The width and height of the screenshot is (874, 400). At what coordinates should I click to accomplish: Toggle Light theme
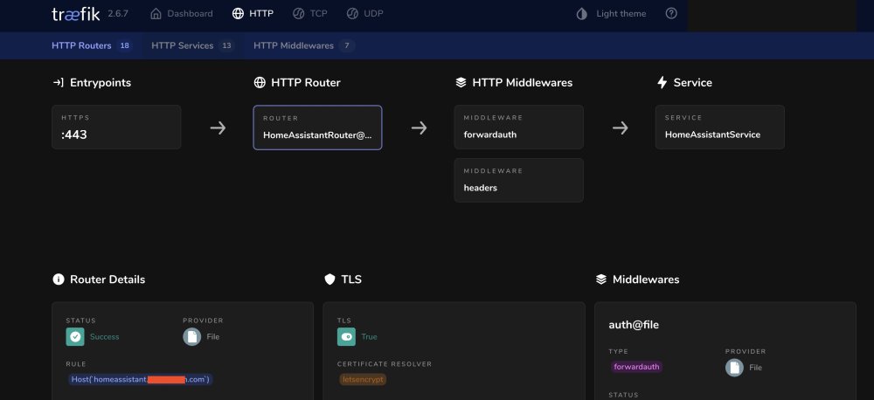[611, 14]
